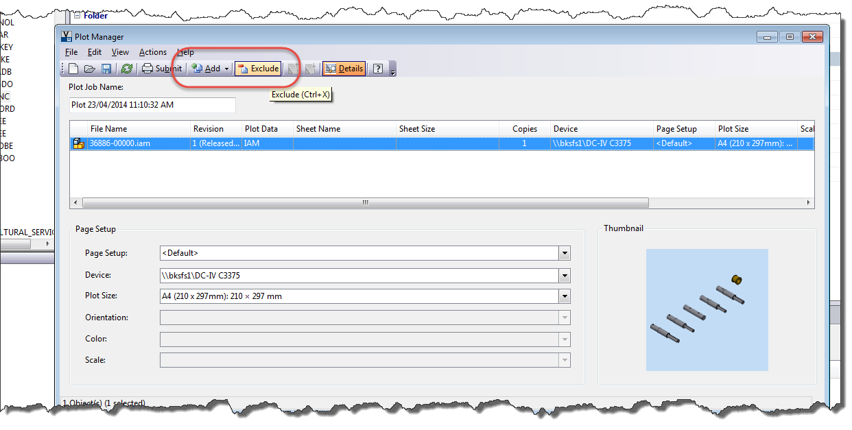Screen dimensions: 852x430
Task: Open the Plot Size dropdown
Action: click(x=564, y=296)
